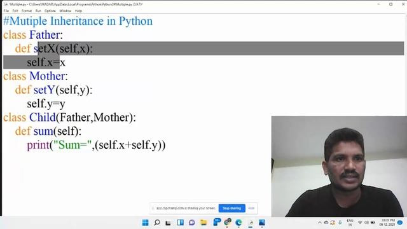
Task: Click in the line 'def setX(self,x):'
Action: point(53,48)
